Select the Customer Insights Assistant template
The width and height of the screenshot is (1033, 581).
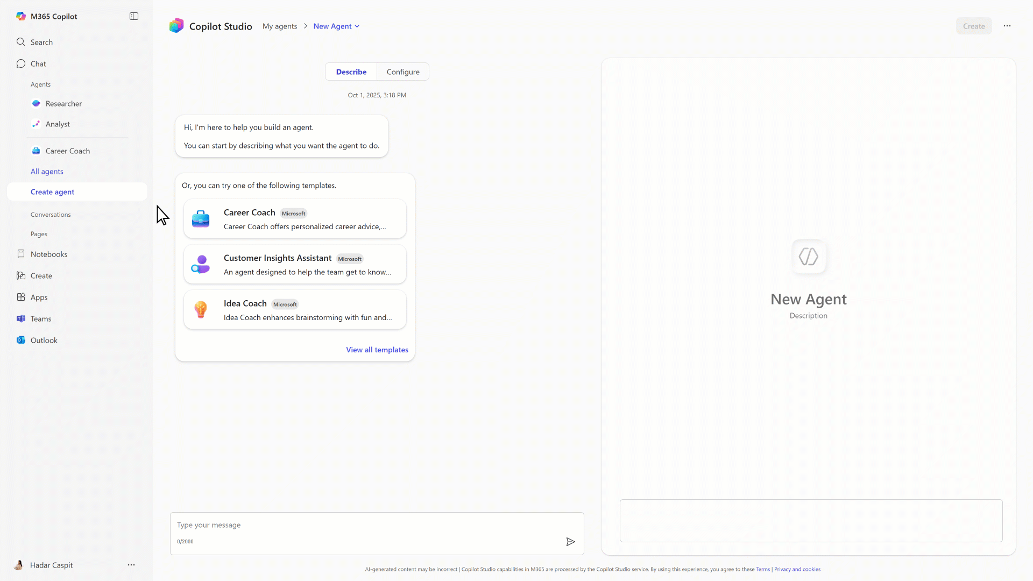pos(295,264)
